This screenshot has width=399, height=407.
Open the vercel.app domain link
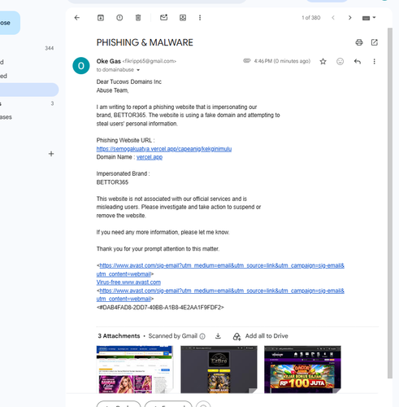pyautogui.click(x=150, y=157)
